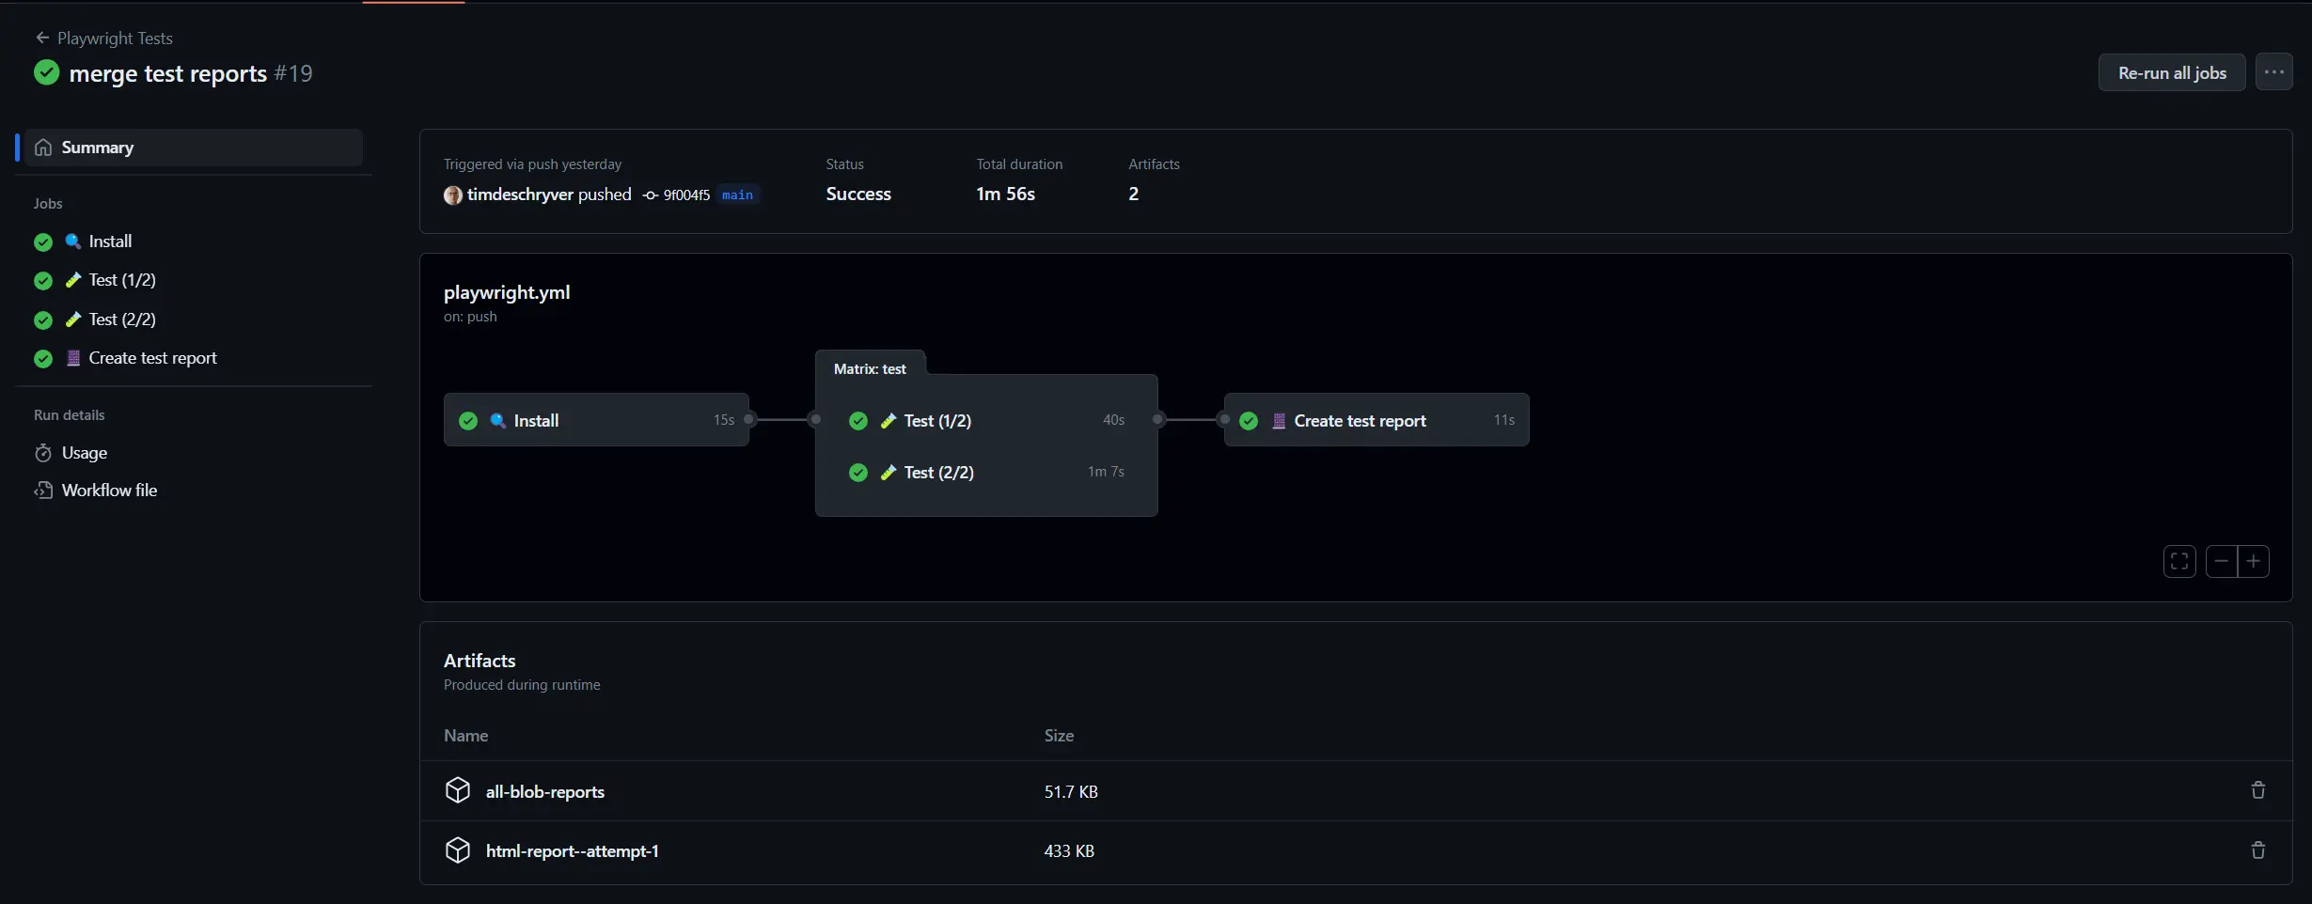Click the main branch label
Screen dimensions: 2312x904
point(737,195)
